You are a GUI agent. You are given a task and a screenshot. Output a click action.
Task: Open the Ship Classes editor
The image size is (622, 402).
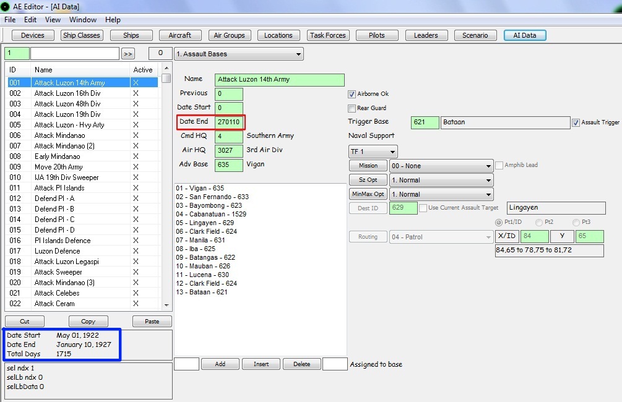(x=81, y=35)
